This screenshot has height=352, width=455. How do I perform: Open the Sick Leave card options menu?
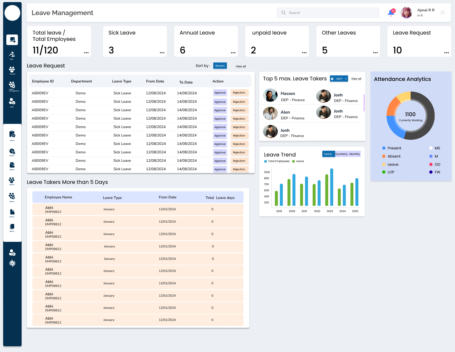coord(162,53)
